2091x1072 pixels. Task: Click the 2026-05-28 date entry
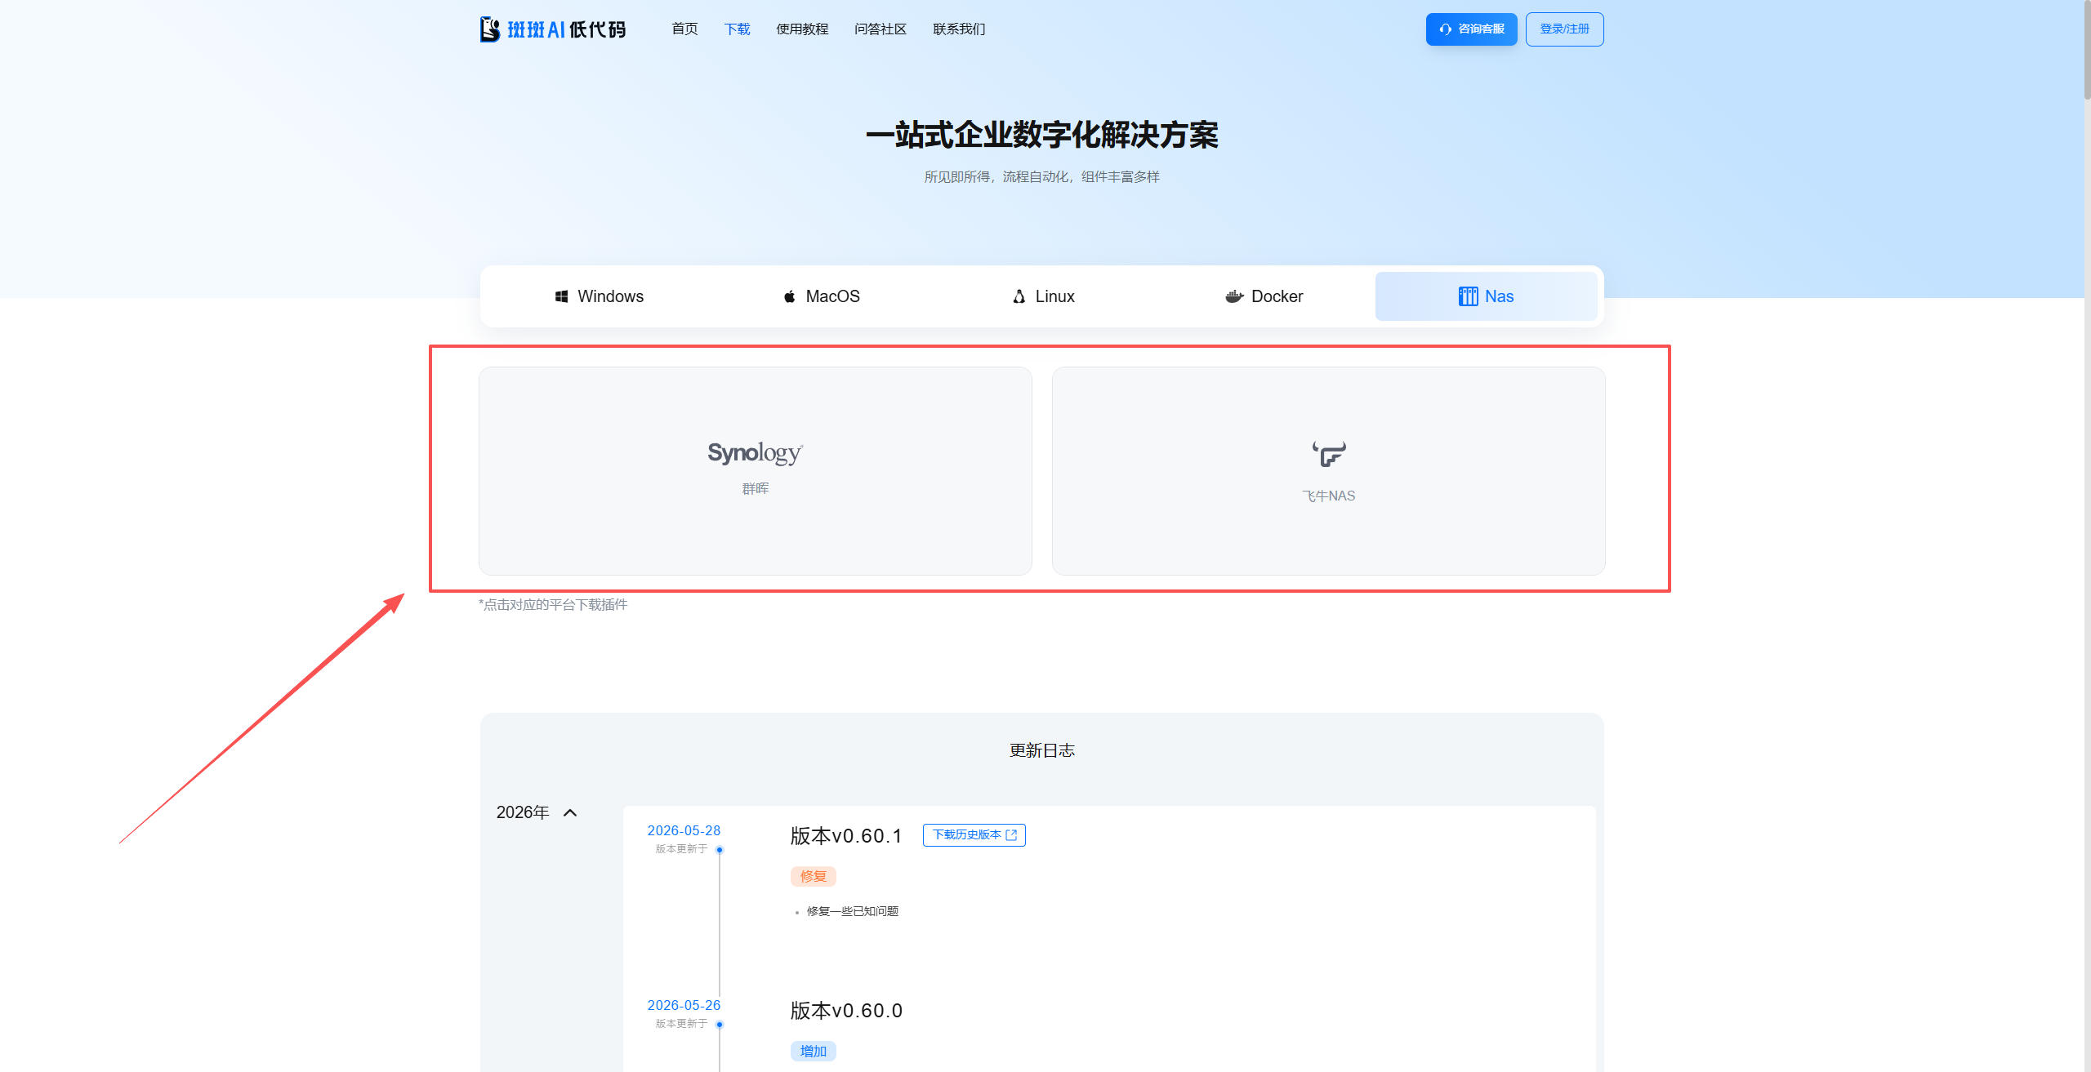pyautogui.click(x=684, y=830)
